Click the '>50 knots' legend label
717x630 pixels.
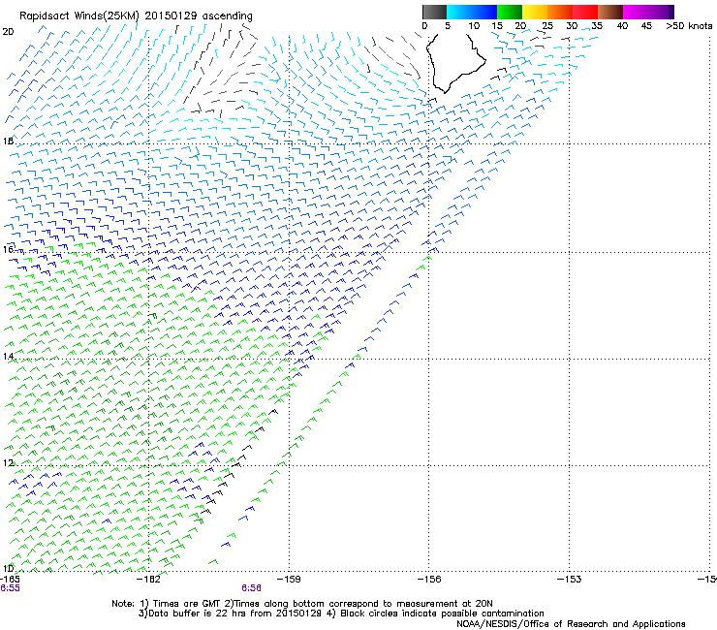pos(689,26)
